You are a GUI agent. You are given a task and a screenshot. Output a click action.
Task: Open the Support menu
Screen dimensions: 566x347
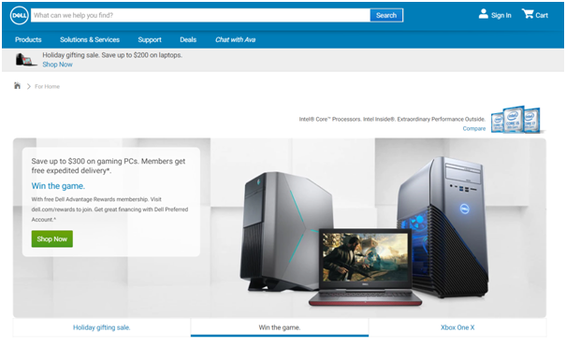150,39
